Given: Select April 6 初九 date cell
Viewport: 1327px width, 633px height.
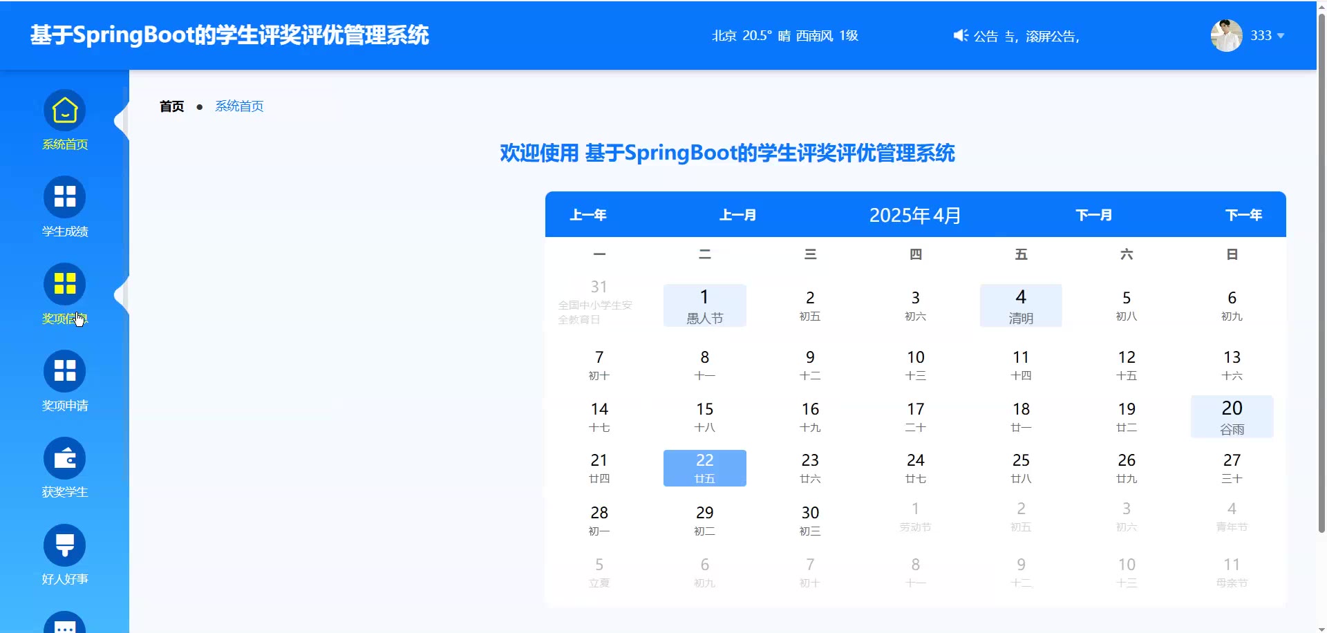Looking at the screenshot, I should pyautogui.click(x=1232, y=305).
